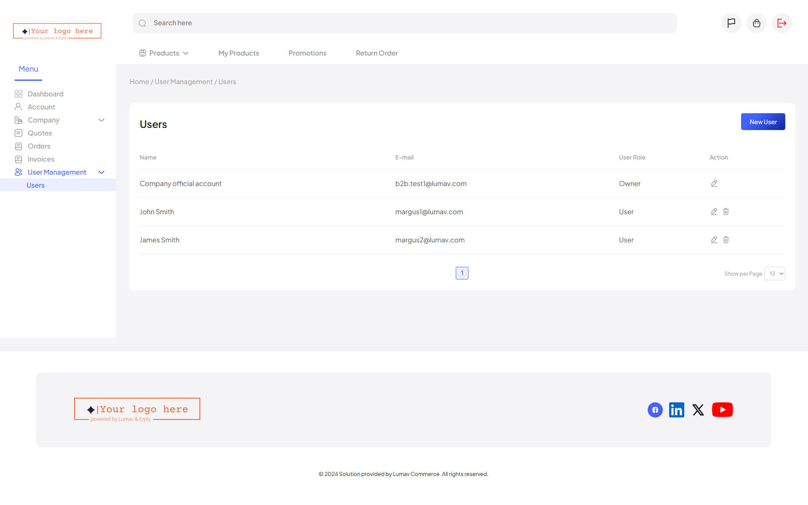808x505 pixels.
Task: Open the Show per Page dropdown
Action: click(x=774, y=274)
